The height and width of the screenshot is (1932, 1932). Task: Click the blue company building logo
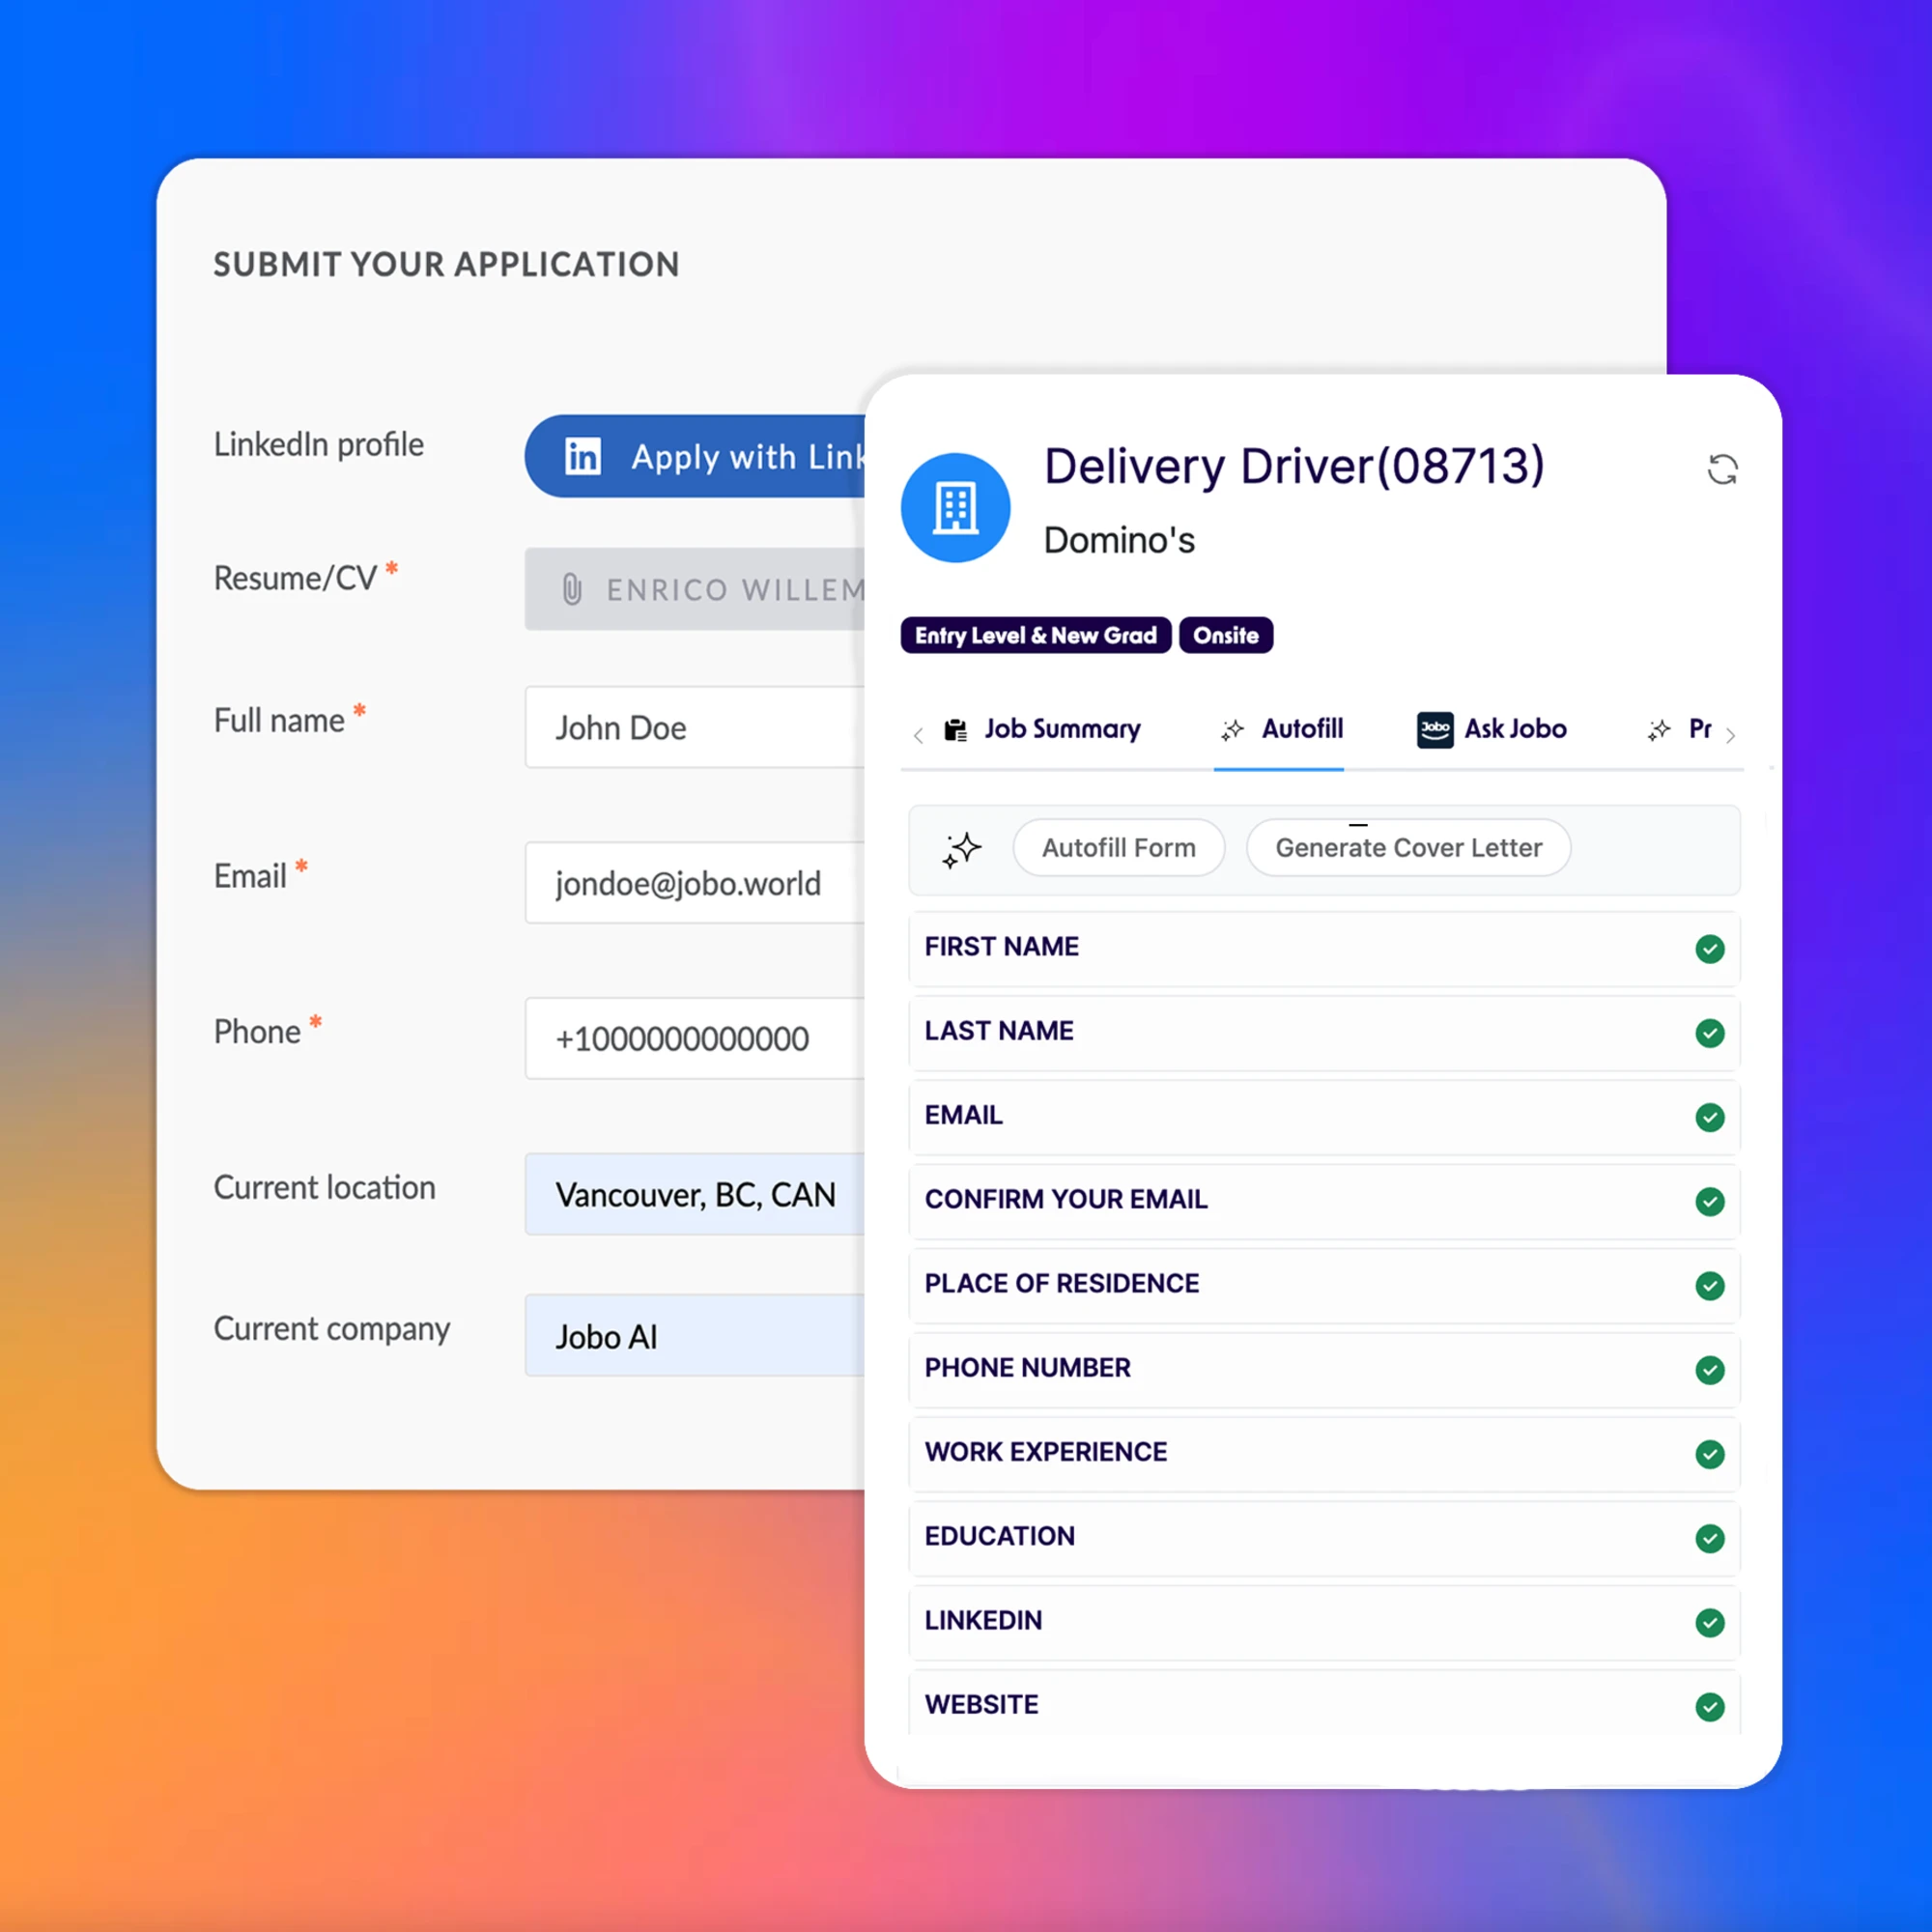955,508
